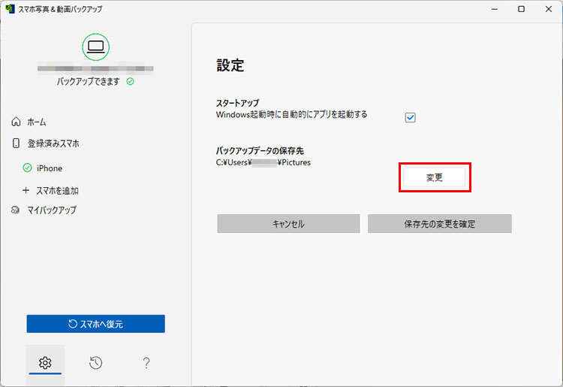Click the 変更 button to change folder
The width and height of the screenshot is (563, 387).
pos(434,177)
